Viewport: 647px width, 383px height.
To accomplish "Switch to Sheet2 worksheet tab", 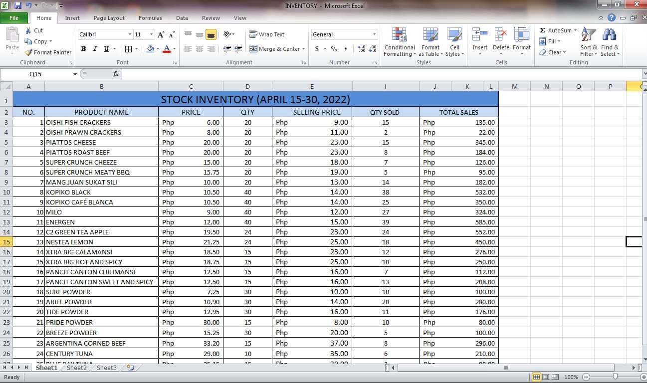I will [77, 368].
